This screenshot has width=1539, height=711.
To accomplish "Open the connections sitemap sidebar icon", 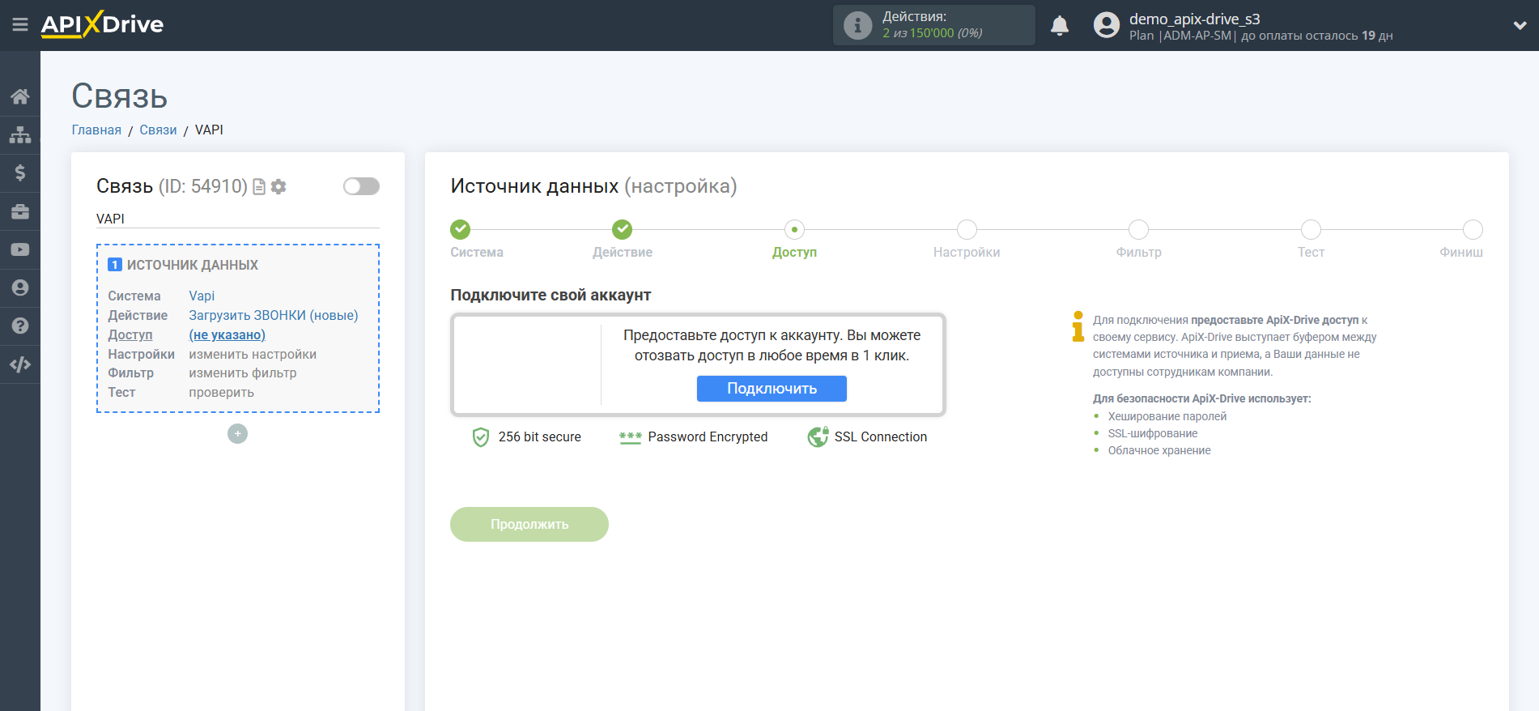I will (20, 134).
